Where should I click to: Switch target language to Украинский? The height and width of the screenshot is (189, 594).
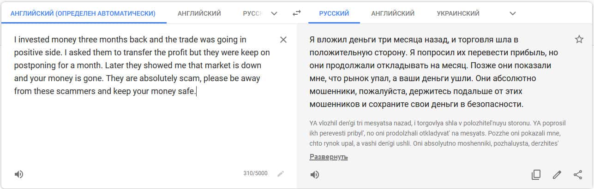[458, 13]
